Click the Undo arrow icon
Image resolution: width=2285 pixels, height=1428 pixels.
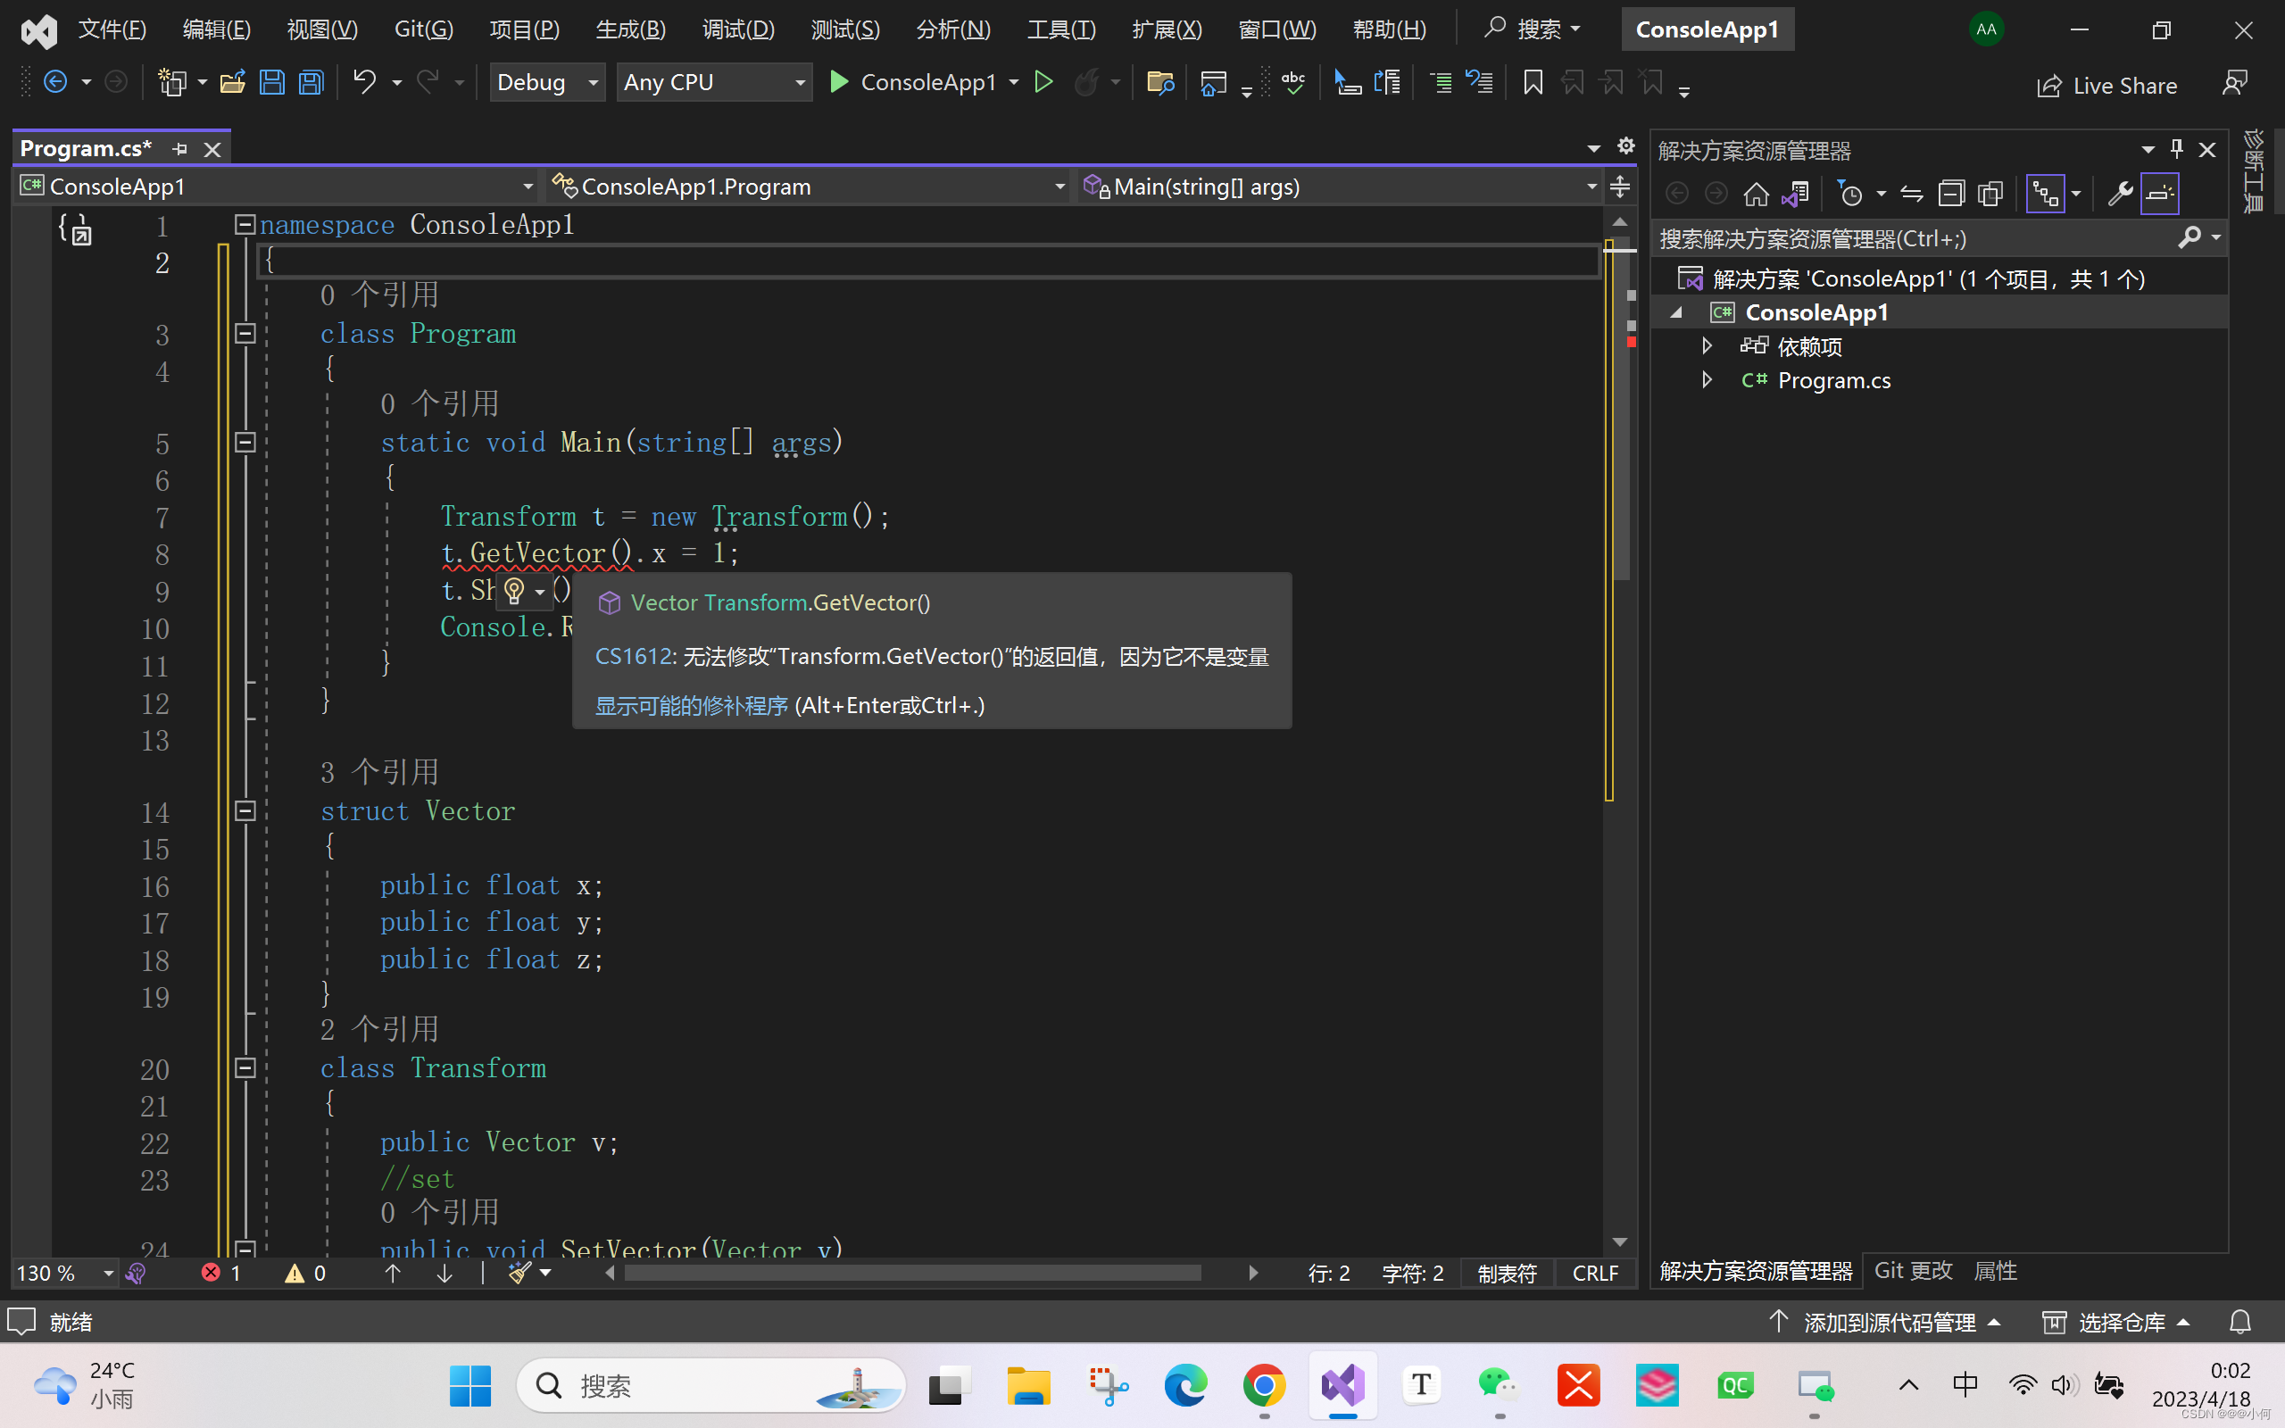coord(364,83)
